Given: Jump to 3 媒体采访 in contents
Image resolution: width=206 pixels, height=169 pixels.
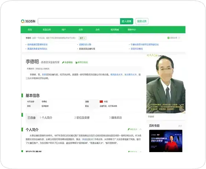Looking at the screenshot, I should pyautogui.click(x=115, y=118).
